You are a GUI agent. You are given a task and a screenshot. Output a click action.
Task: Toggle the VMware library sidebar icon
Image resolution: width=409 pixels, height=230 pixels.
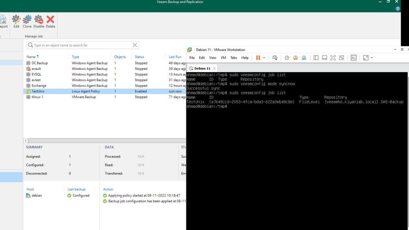[316, 58]
